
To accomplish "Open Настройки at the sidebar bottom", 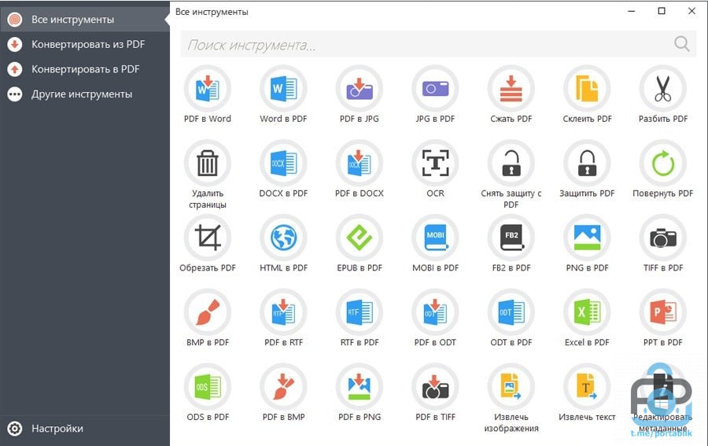I will [x=85, y=429].
